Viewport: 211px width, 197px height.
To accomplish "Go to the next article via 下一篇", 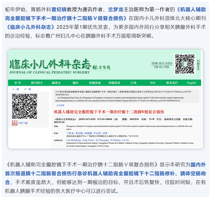I will coord(27,89).
